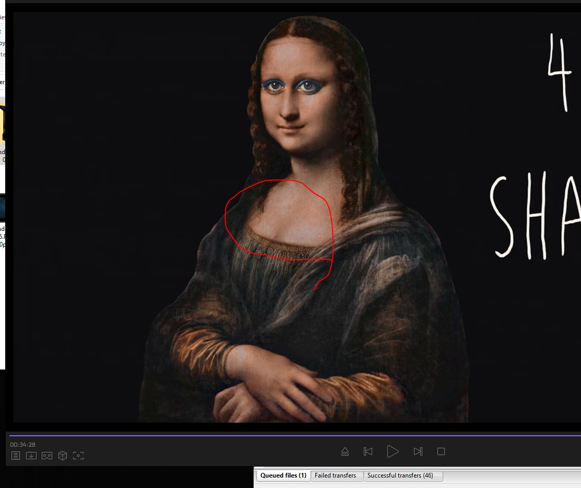
Task: Click Mona Lisa's face in the video
Action: click(295, 104)
